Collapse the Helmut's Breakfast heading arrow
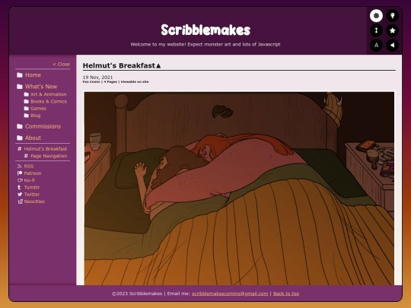The width and height of the screenshot is (411, 308). [158, 65]
